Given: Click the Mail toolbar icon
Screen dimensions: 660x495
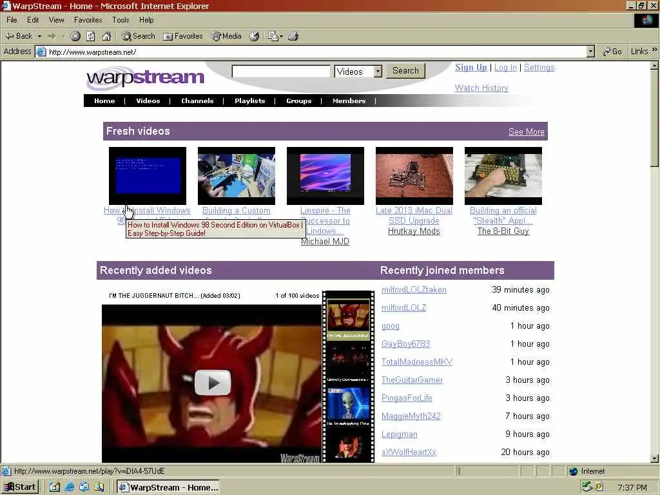Looking at the screenshot, I should click(273, 36).
